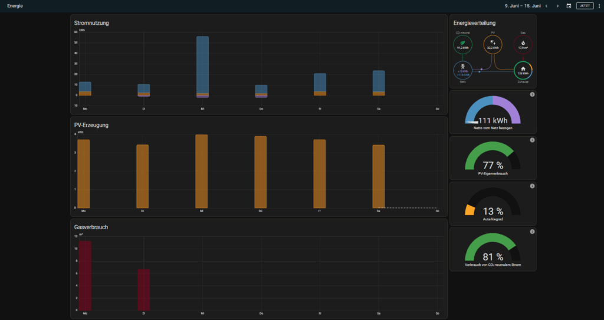
Task: Select the Fr bar in PV-Erzeugung chart
Action: click(x=319, y=174)
